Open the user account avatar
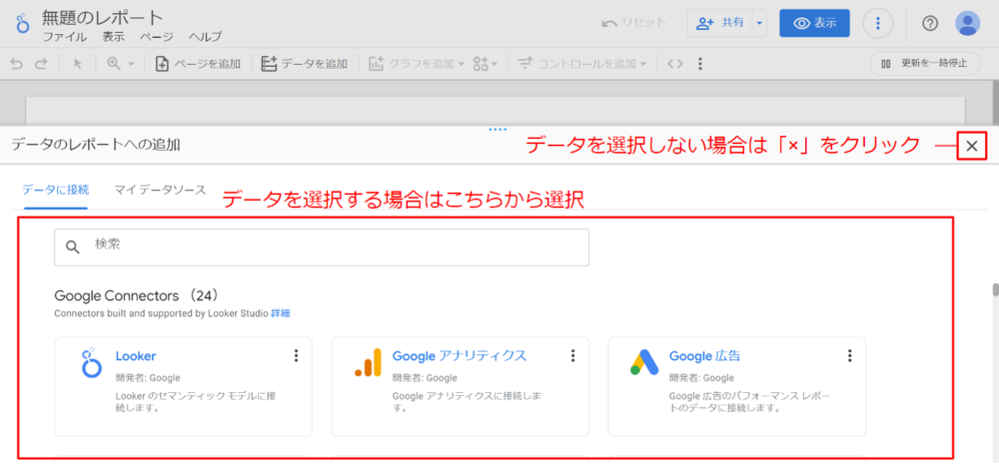Screen dimensions: 999x465 tap(967, 24)
